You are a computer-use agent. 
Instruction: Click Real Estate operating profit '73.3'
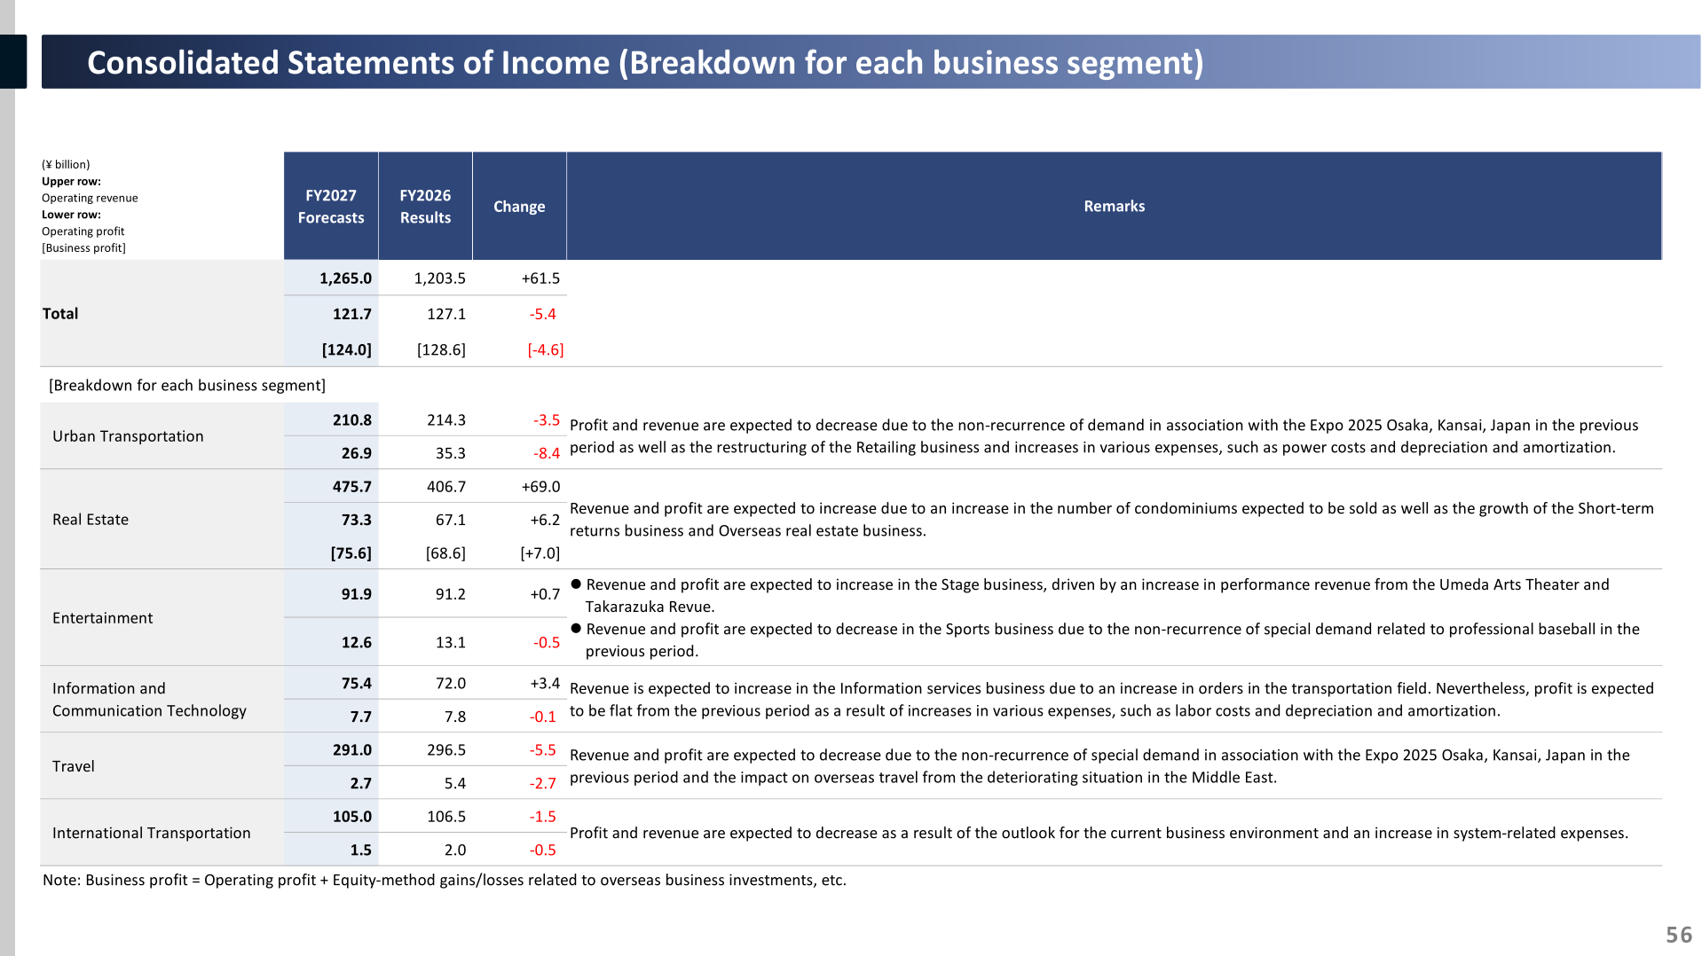point(357,520)
